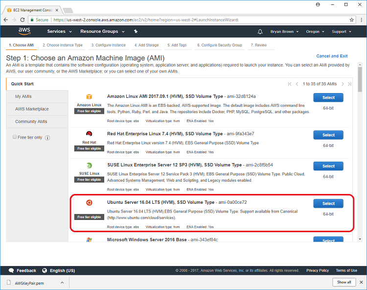Screen dimensions: 367x290
Task: Open a new browser tab
Action: [x=68, y=10]
